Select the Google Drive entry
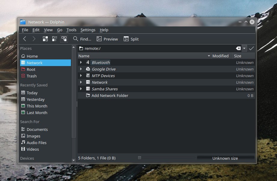Viewport: 277px width, 181px height. 104,69
